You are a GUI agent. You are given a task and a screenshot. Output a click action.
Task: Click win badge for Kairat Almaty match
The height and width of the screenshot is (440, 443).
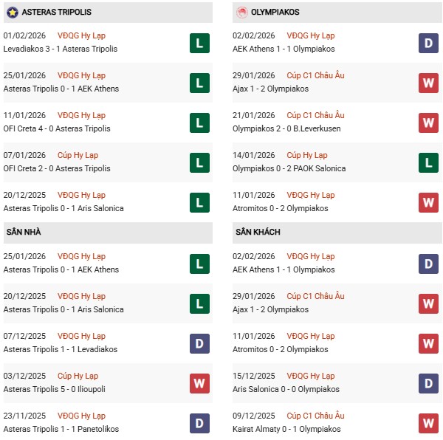[428, 423]
